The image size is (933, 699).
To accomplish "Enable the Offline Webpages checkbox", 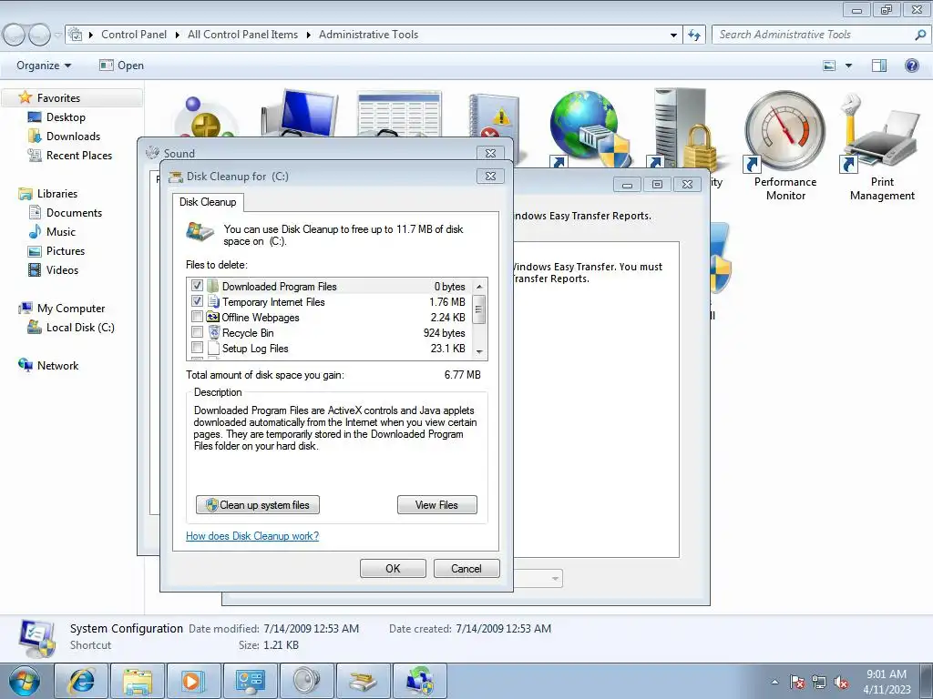I will click(x=197, y=317).
